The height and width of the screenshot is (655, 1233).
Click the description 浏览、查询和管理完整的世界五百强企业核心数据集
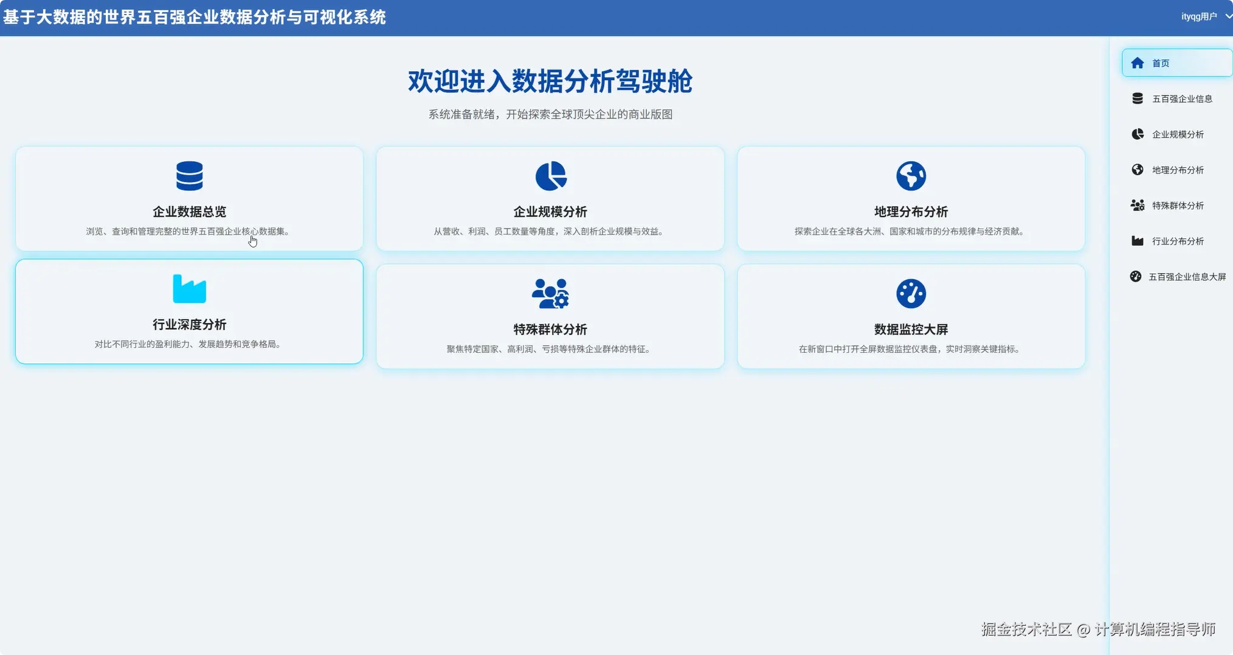click(189, 231)
